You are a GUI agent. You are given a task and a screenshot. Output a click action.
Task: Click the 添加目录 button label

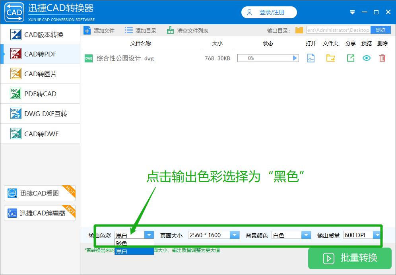click(146, 31)
